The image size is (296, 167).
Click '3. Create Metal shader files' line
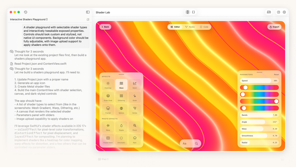tap(32, 87)
